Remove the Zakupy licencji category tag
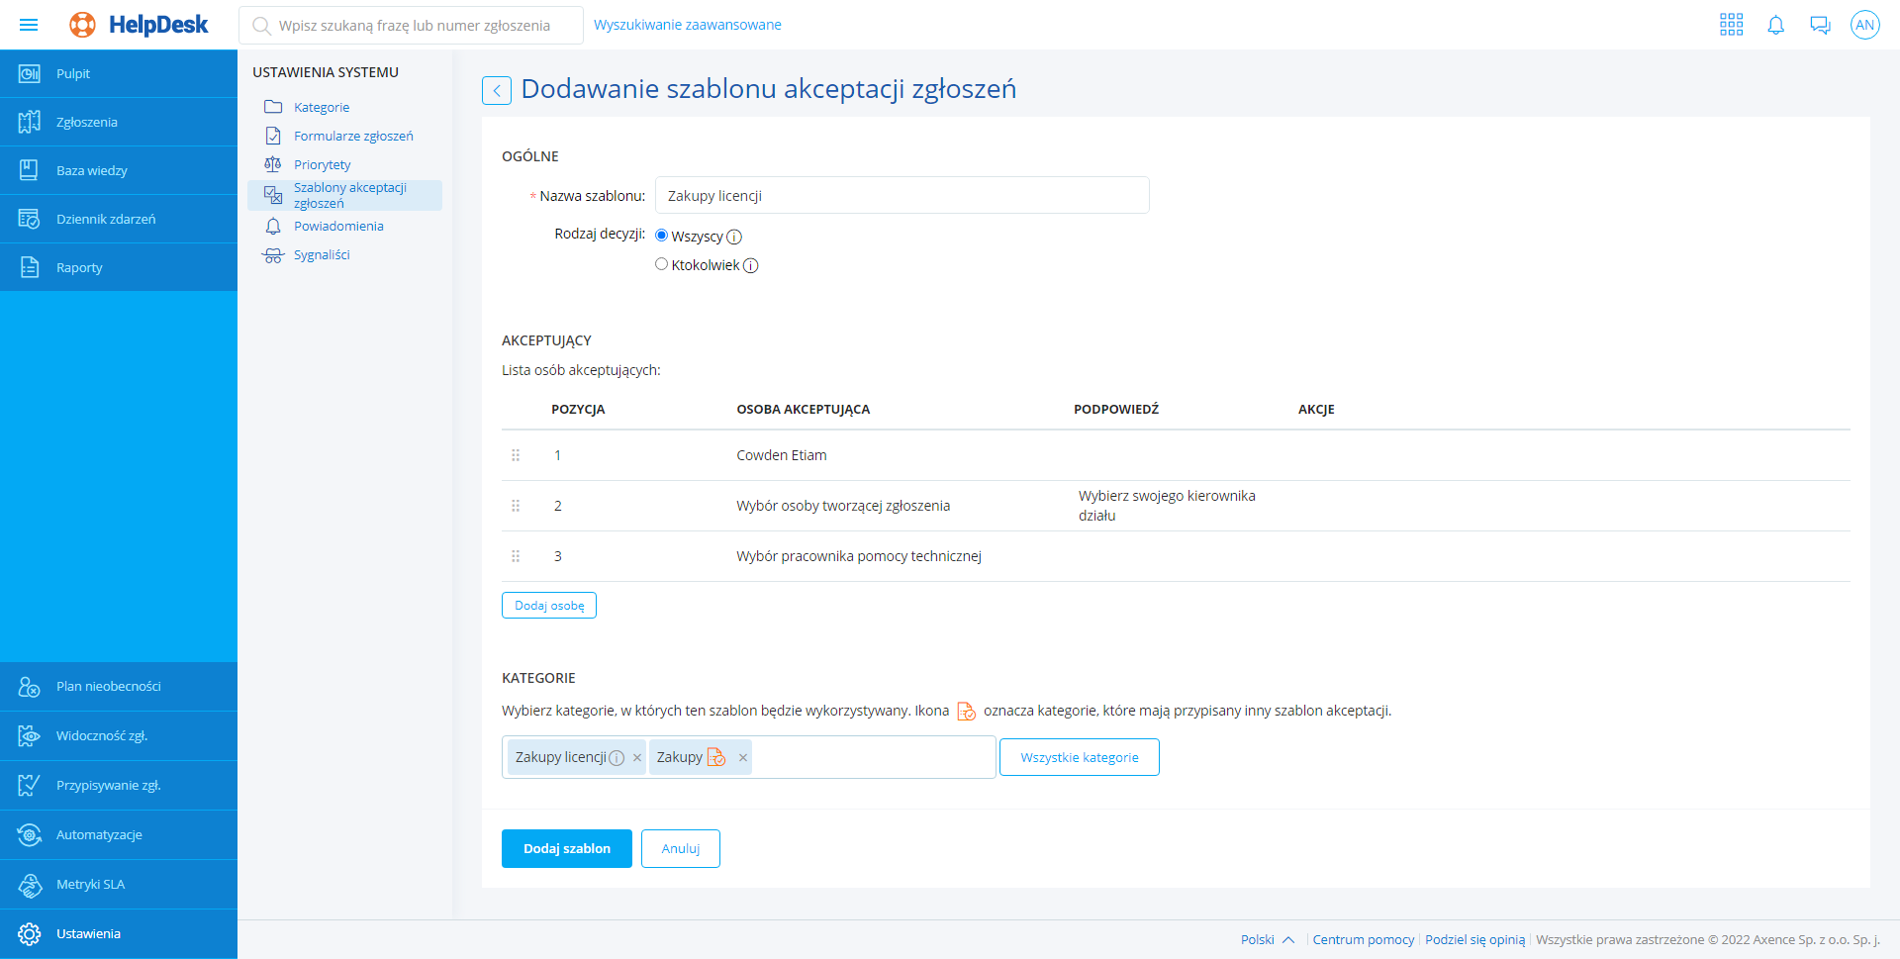1900x959 pixels. pos(637,758)
